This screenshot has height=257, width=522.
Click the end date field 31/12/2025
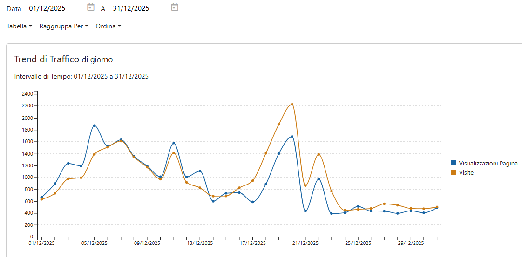click(138, 8)
